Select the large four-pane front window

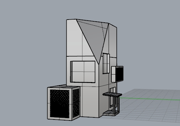point(83,72)
